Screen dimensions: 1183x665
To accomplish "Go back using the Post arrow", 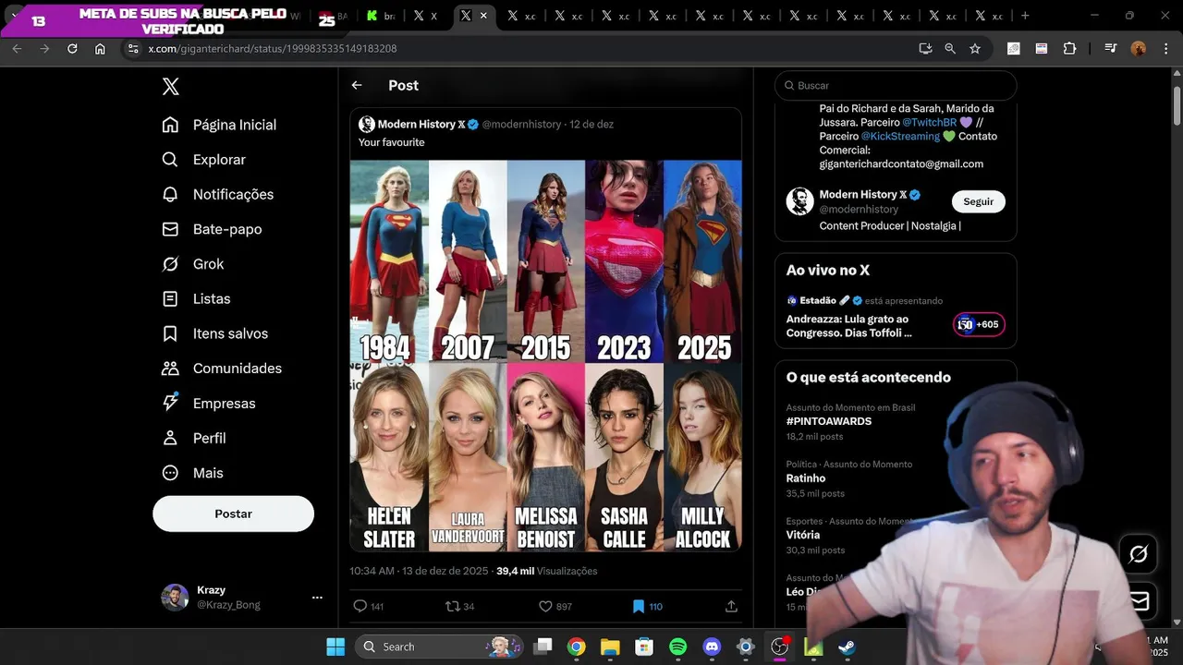I will pyautogui.click(x=357, y=85).
